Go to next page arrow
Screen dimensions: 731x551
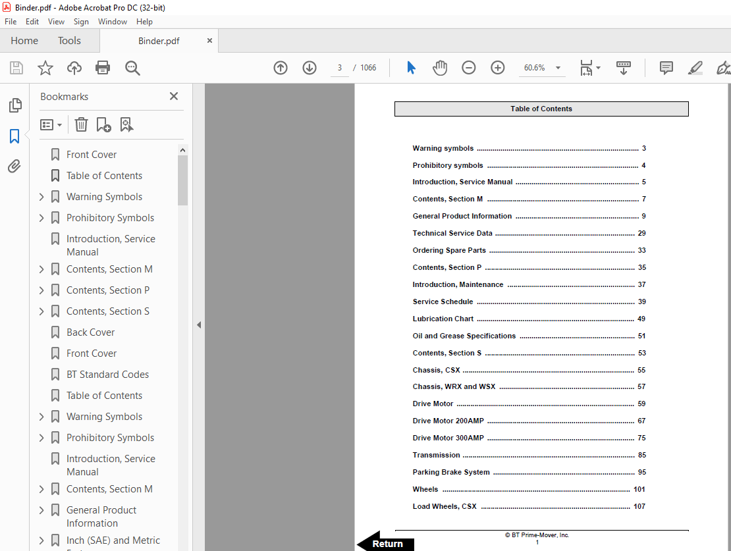310,68
